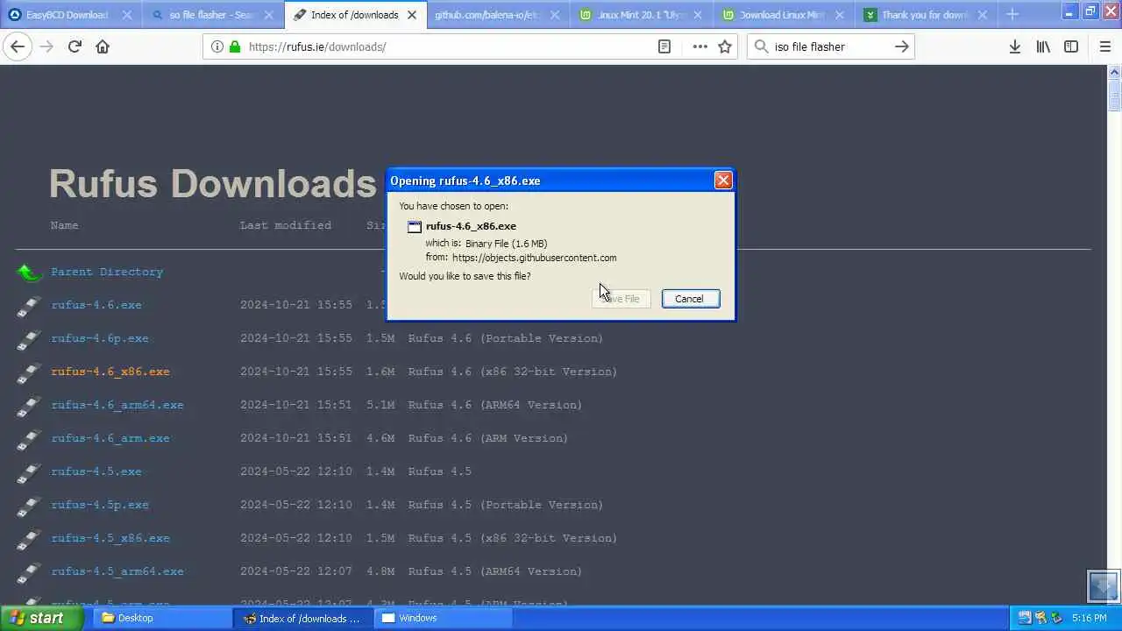
Task: Close the iso file flasher search tab
Action: pos(269,15)
